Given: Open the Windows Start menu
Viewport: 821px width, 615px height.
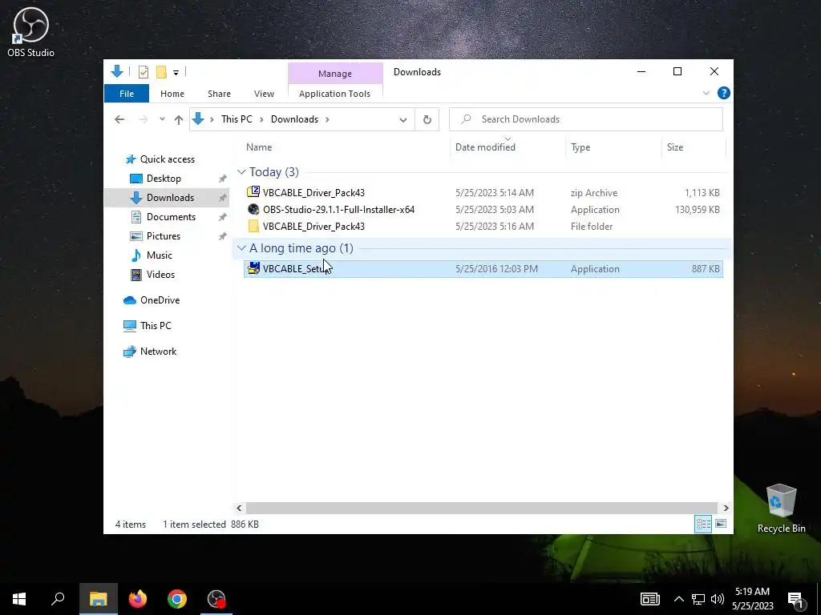Looking at the screenshot, I should 19,599.
